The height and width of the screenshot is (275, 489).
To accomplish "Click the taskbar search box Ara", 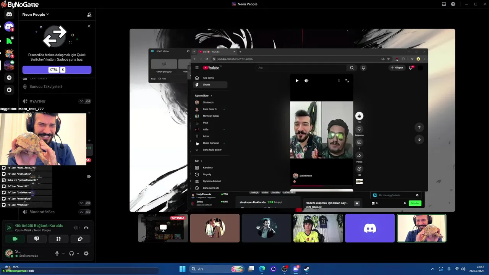I will [x=217, y=269].
